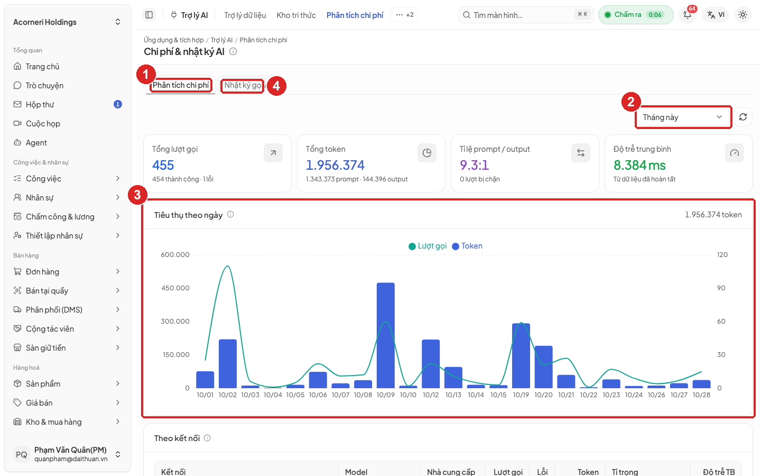Image resolution: width=761 pixels, height=476 pixels.
Task: Expand the Nhân sự sidebar group
Action: click(68, 198)
